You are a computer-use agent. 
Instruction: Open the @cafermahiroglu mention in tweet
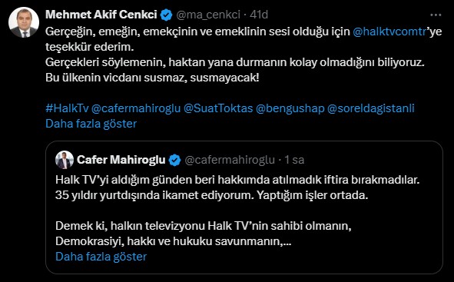pos(136,108)
